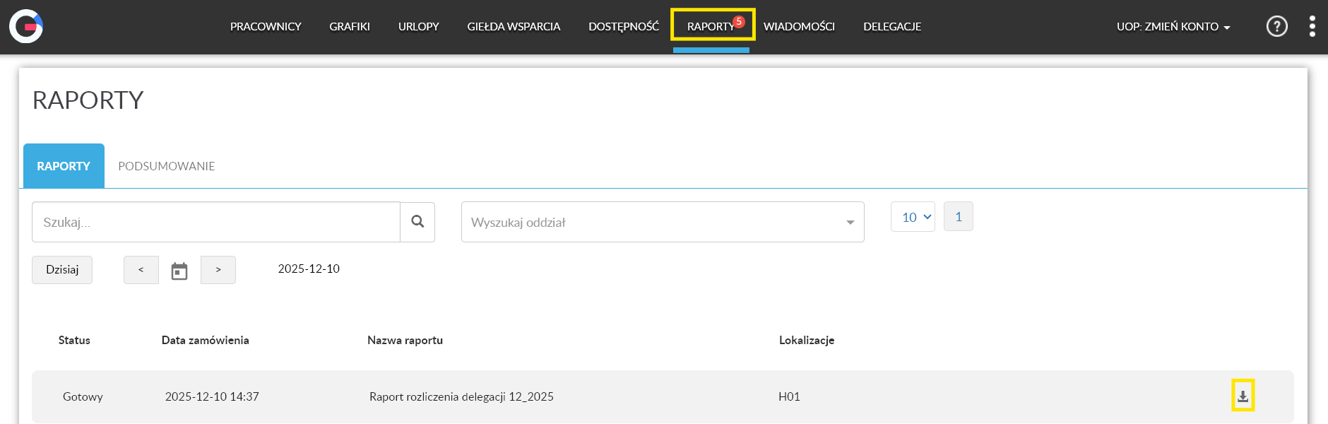Screen dimensions: 1328x424
Task: Go to pagination page 1
Action: (958, 217)
